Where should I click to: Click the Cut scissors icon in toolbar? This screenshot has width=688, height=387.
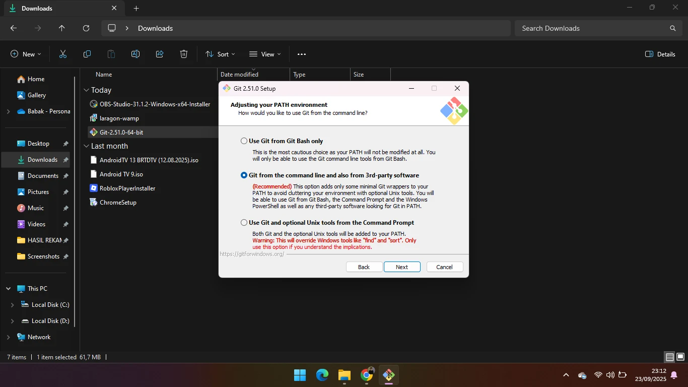point(63,54)
